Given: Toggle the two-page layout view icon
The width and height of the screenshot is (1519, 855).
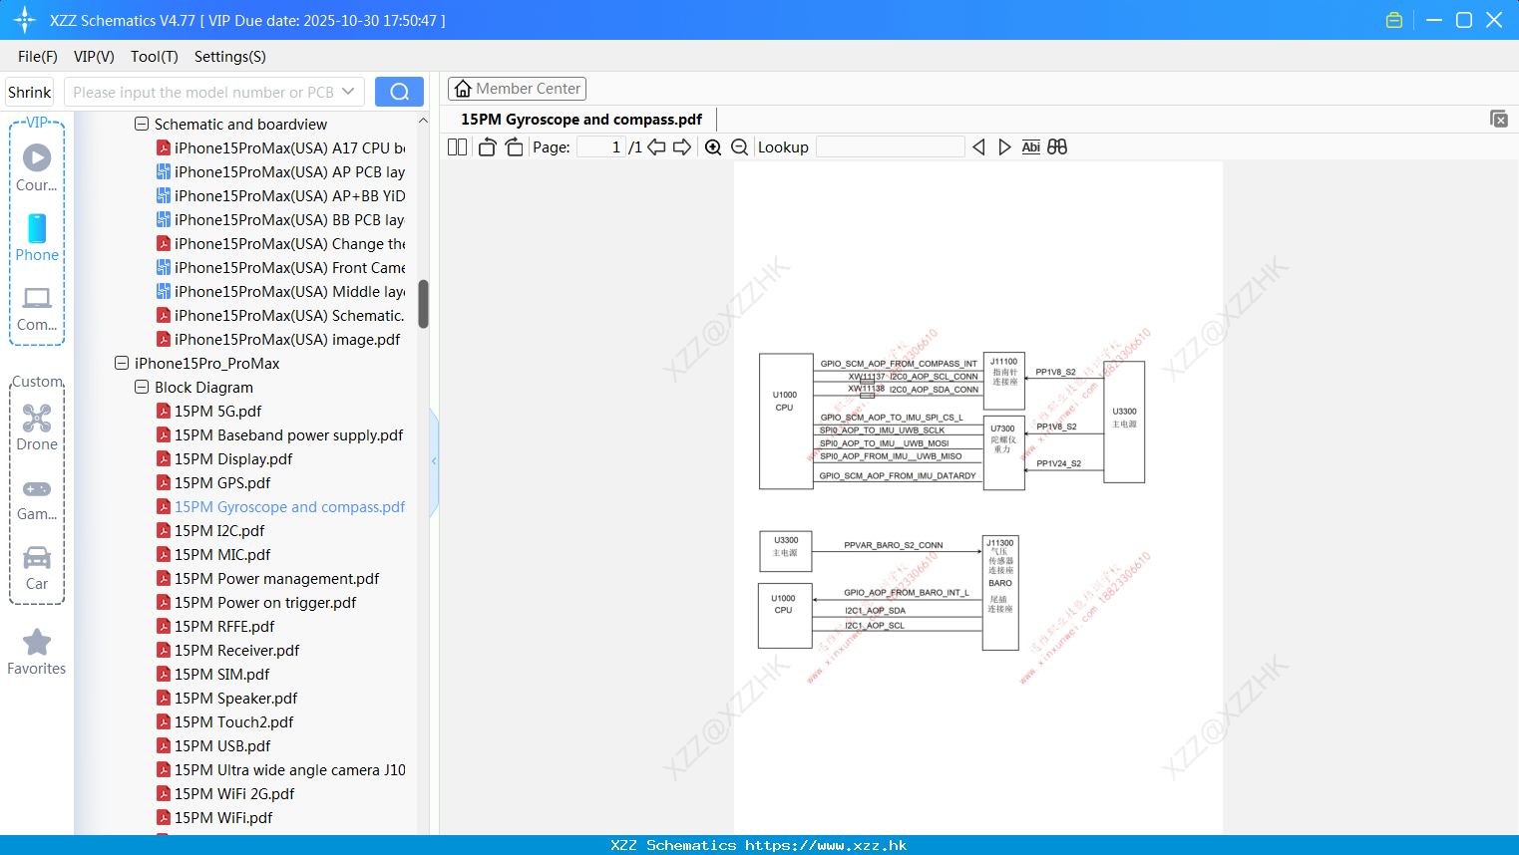Looking at the screenshot, I should [457, 147].
